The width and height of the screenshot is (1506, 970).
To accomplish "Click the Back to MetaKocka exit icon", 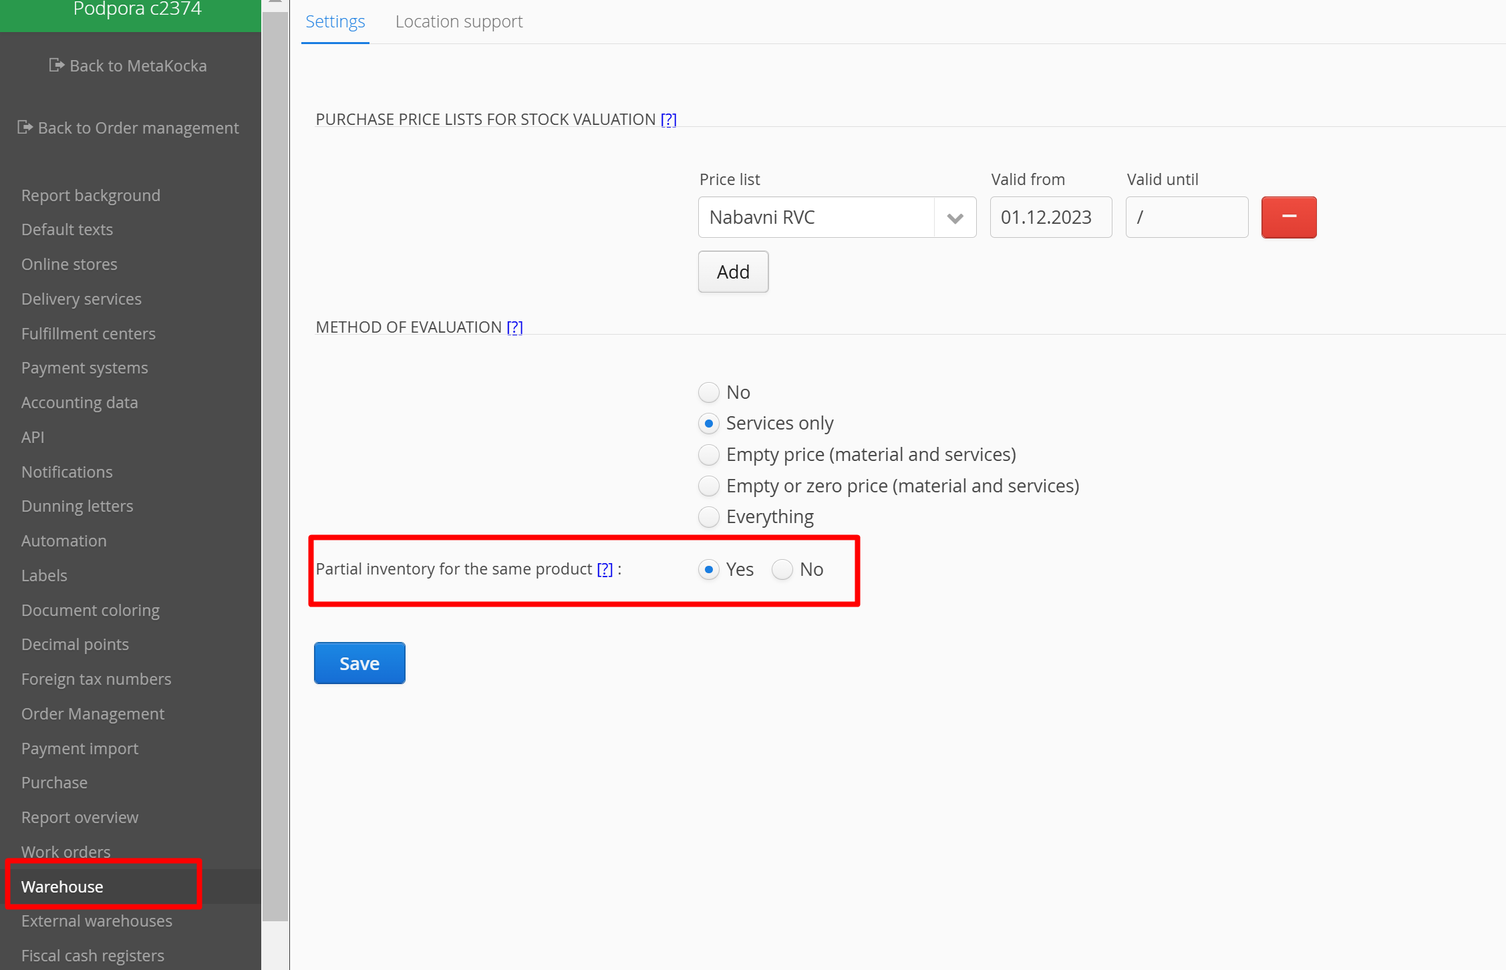I will point(56,65).
